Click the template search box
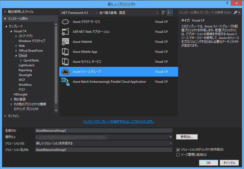244x169 pixels. (x=206, y=13)
